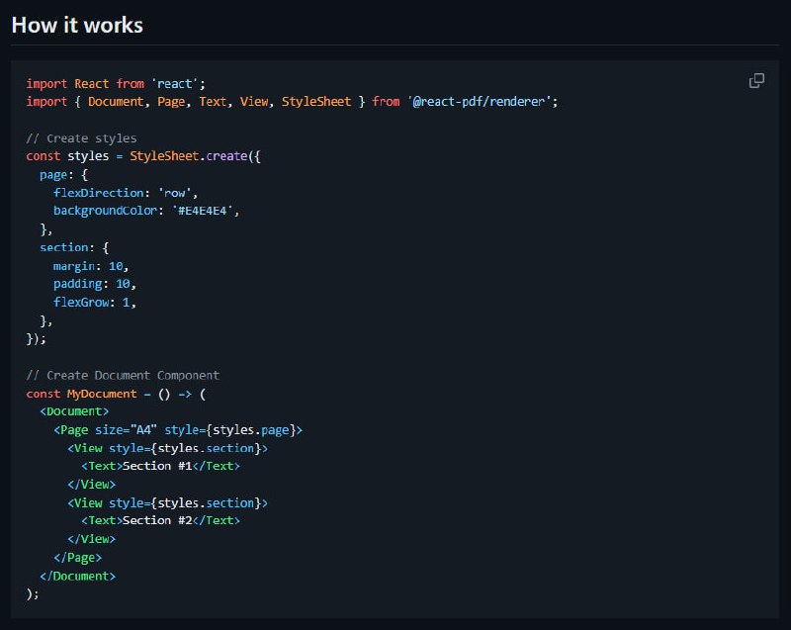Click the "<Text>Section #1</Text>" line
This screenshot has width=791, height=630.
click(x=160, y=466)
